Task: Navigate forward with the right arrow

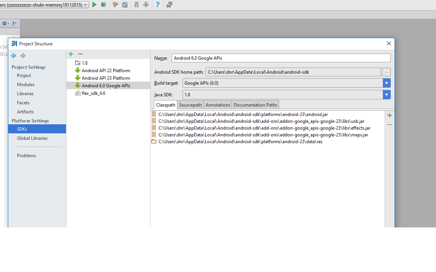Action: coord(23,56)
